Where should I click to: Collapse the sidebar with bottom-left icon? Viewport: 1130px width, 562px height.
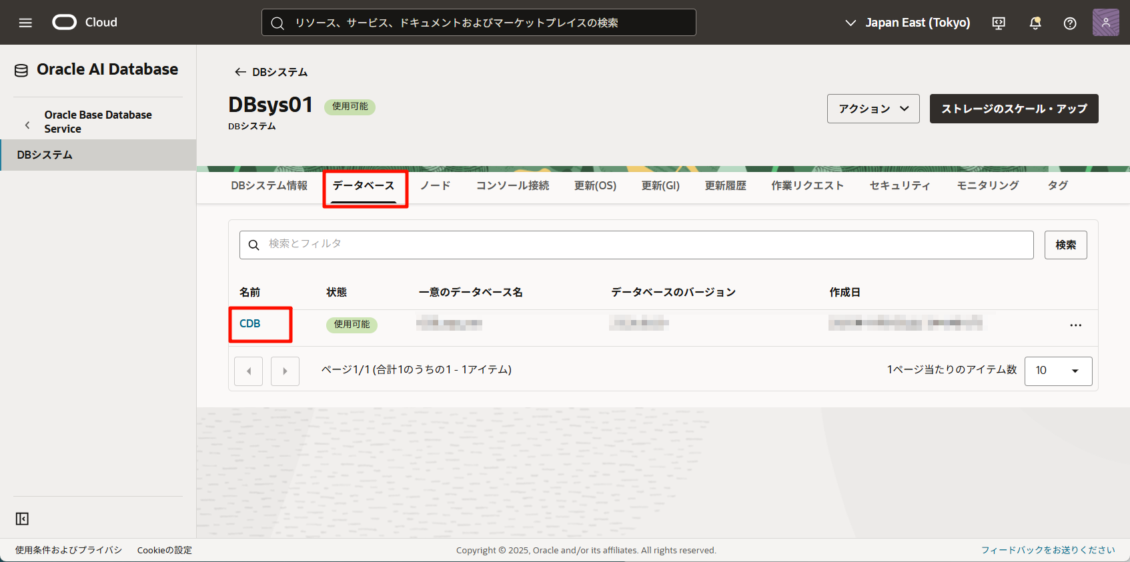(x=22, y=519)
